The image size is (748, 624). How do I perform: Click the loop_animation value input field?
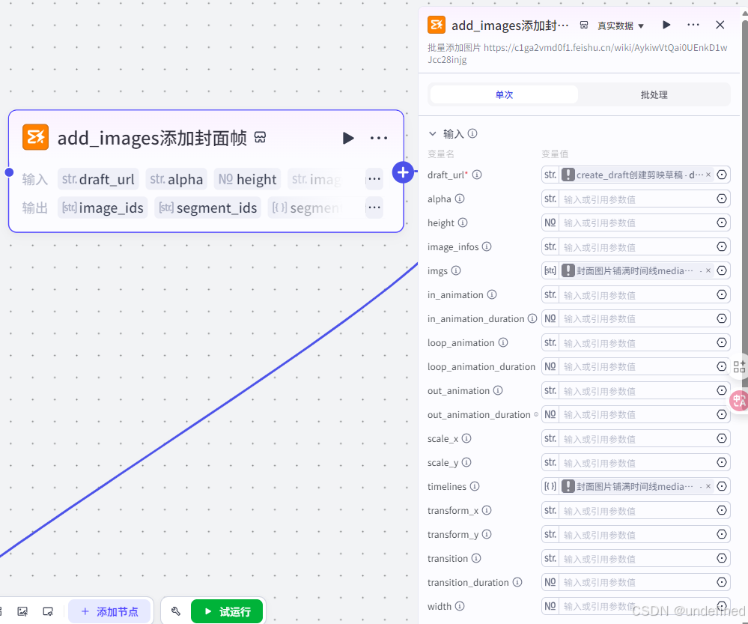(x=637, y=343)
